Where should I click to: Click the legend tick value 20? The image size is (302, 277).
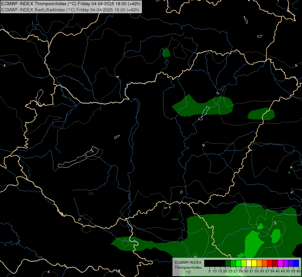pyautogui.click(x=225, y=271)
